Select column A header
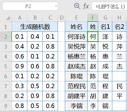The width and height of the screenshot is (127, 111). tap(20, 18)
